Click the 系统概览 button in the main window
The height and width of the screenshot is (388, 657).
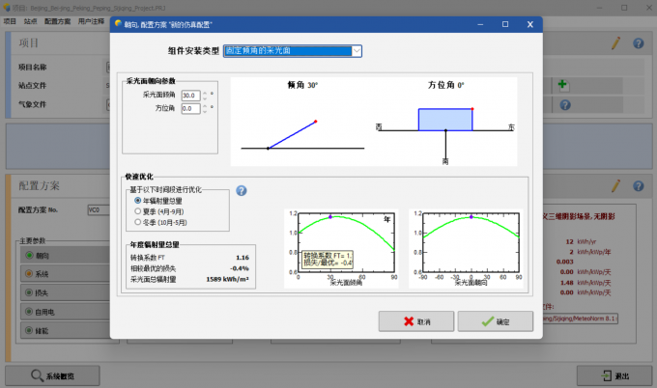coord(52,375)
